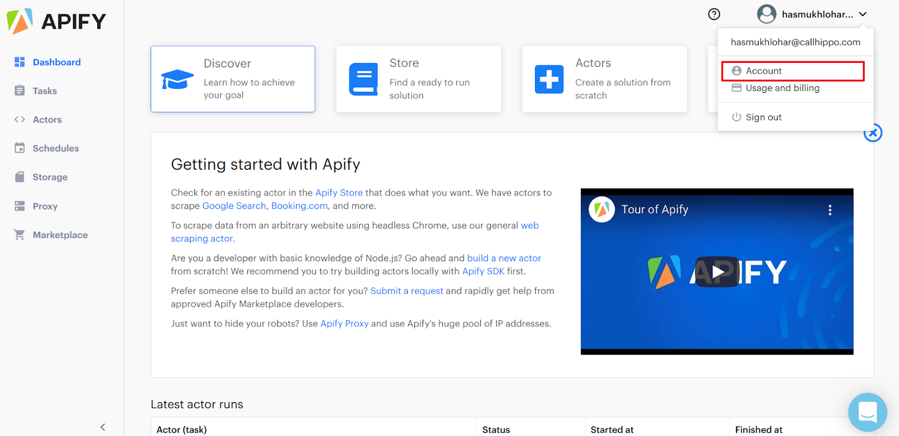Open the help question mark icon
Image resolution: width=899 pixels, height=436 pixels.
[714, 14]
